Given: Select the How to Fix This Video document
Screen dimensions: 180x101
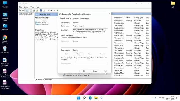Looking at the screenshot, I should click(5, 62).
